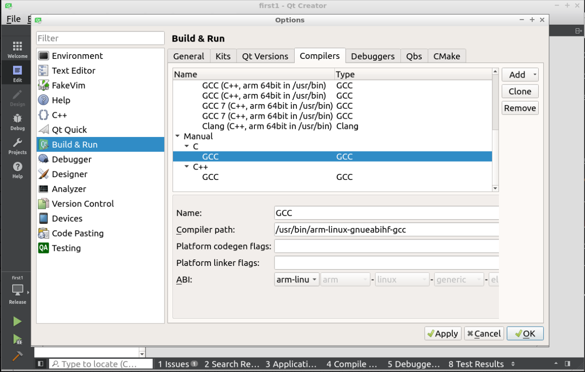
Task: Select Environment options category
Action: tap(101, 56)
